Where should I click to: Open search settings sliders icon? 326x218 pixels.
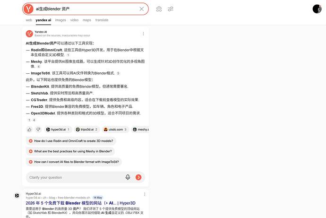pos(171,9)
